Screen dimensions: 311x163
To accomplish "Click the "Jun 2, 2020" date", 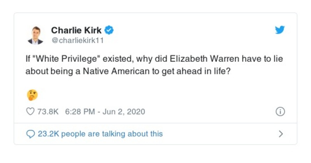I will click(124, 112).
